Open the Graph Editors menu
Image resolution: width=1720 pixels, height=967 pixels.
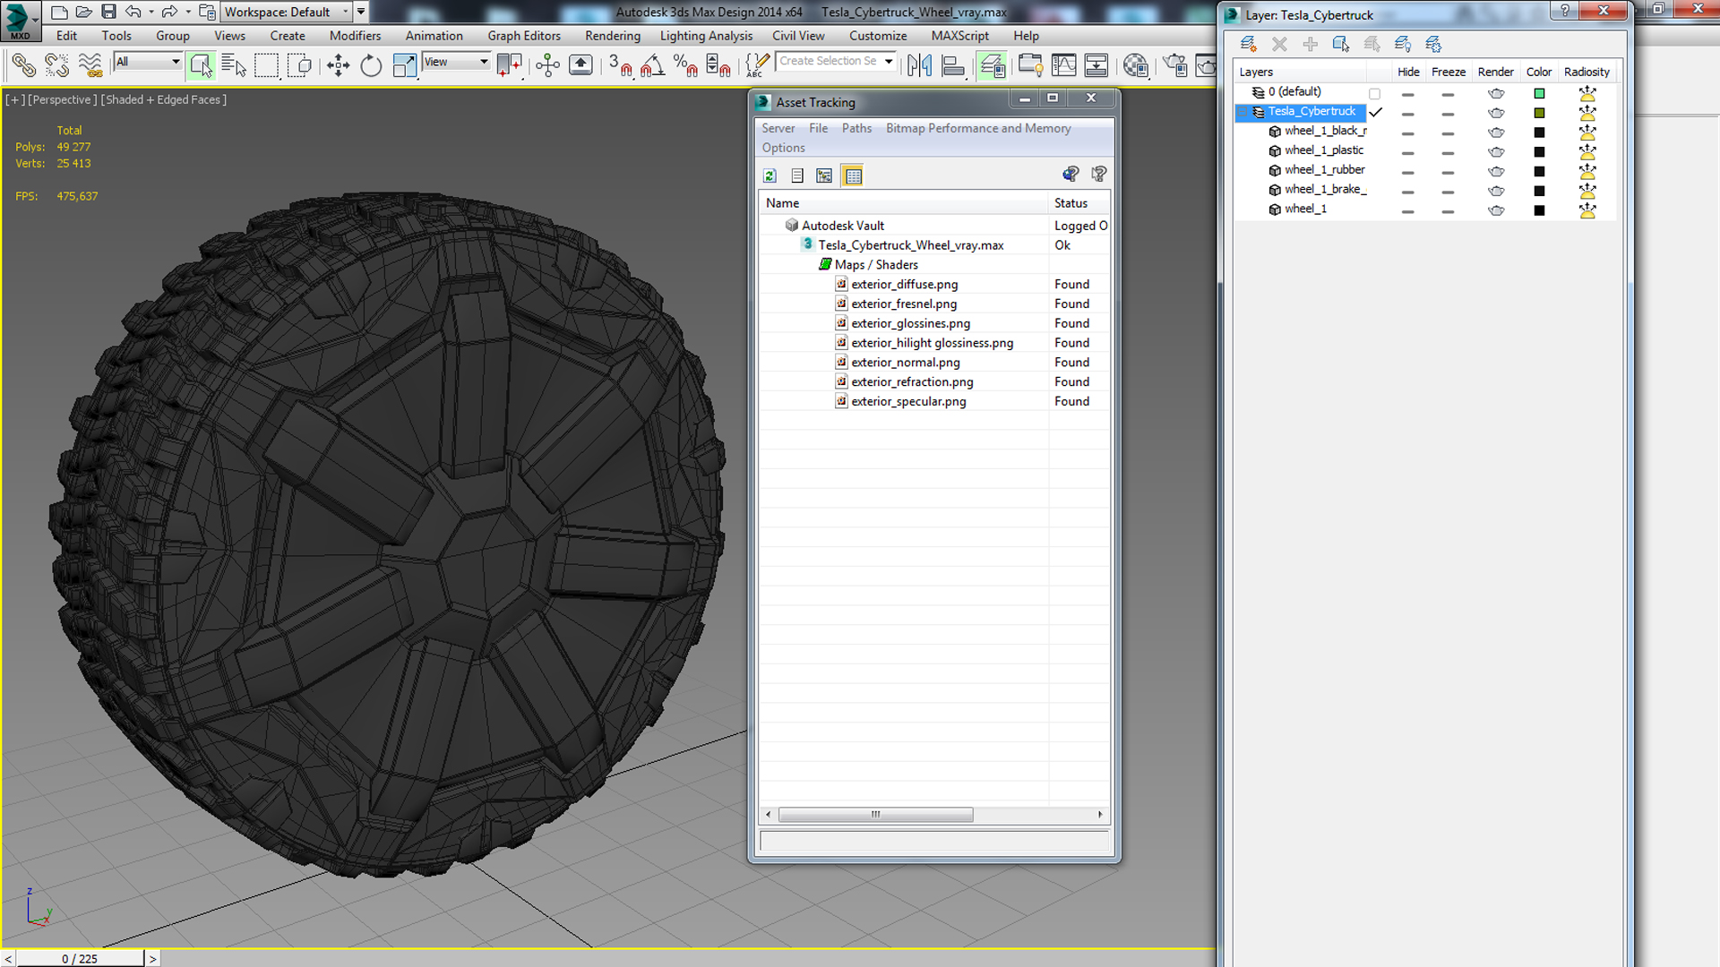(x=524, y=36)
